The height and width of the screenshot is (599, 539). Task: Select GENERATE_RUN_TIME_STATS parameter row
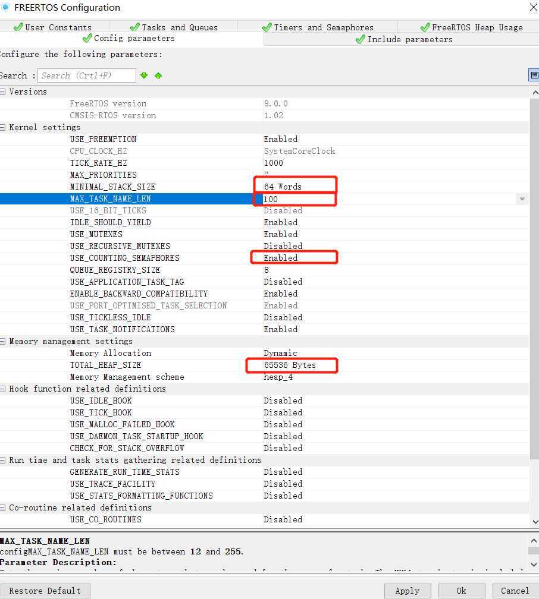click(x=265, y=472)
